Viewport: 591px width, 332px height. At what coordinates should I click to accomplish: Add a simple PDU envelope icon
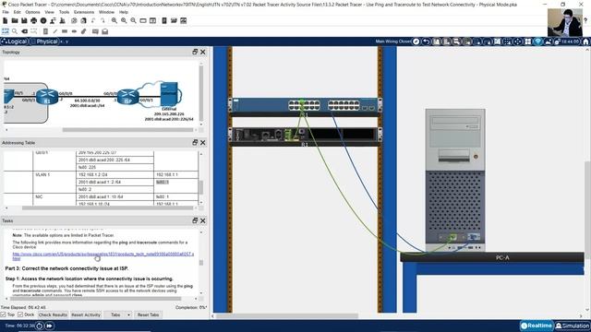[x=95, y=31]
